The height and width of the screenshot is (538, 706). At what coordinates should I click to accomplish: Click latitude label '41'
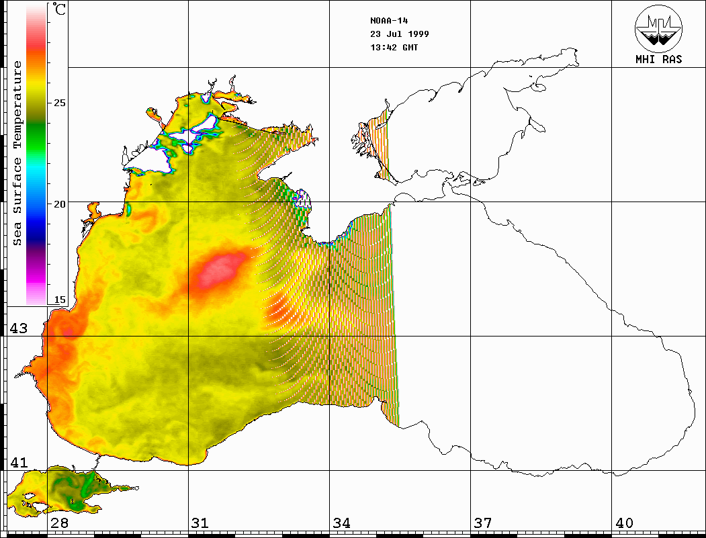(x=18, y=462)
